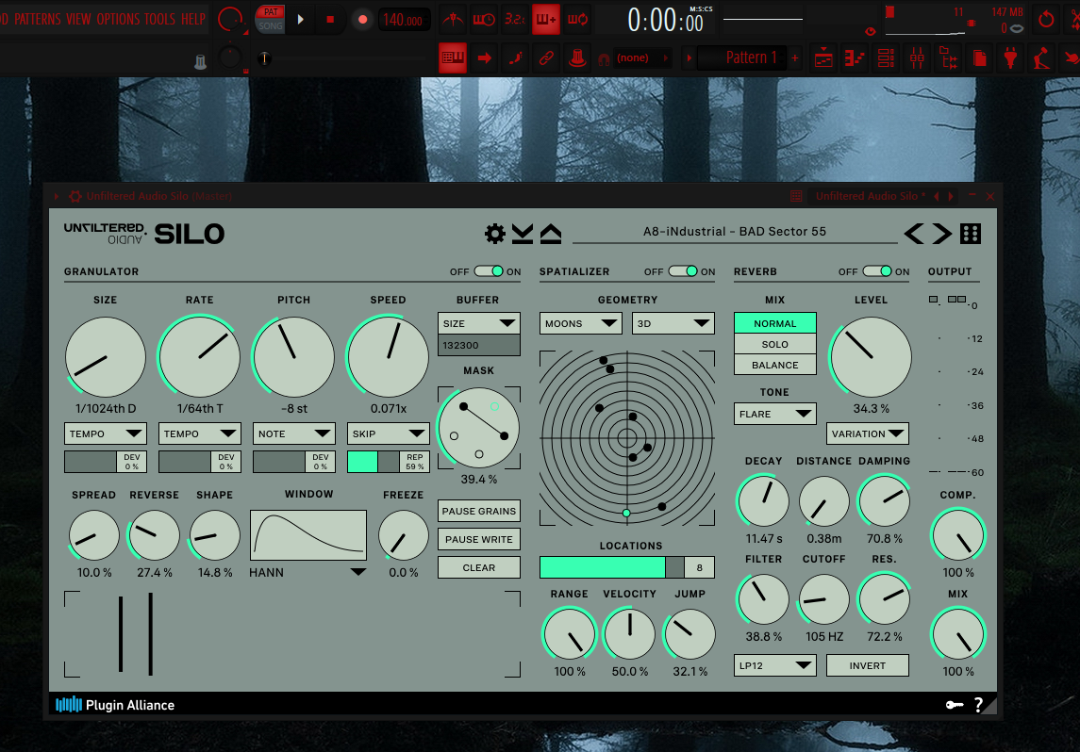Click the undo history circular arrow icon

pyautogui.click(x=1046, y=19)
